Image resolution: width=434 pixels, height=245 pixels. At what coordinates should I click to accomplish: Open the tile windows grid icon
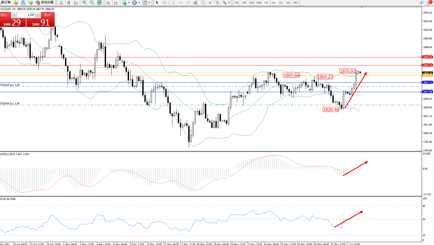pyautogui.click(x=99, y=3)
